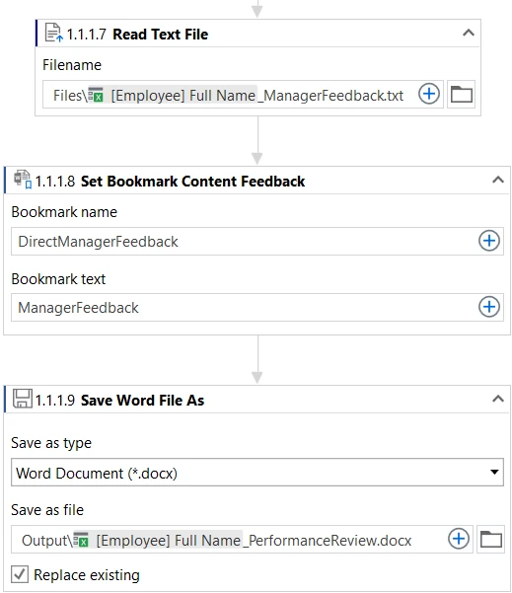The width and height of the screenshot is (512, 593).
Task: Click the Save Word File As floppy icon
Action: [23, 399]
